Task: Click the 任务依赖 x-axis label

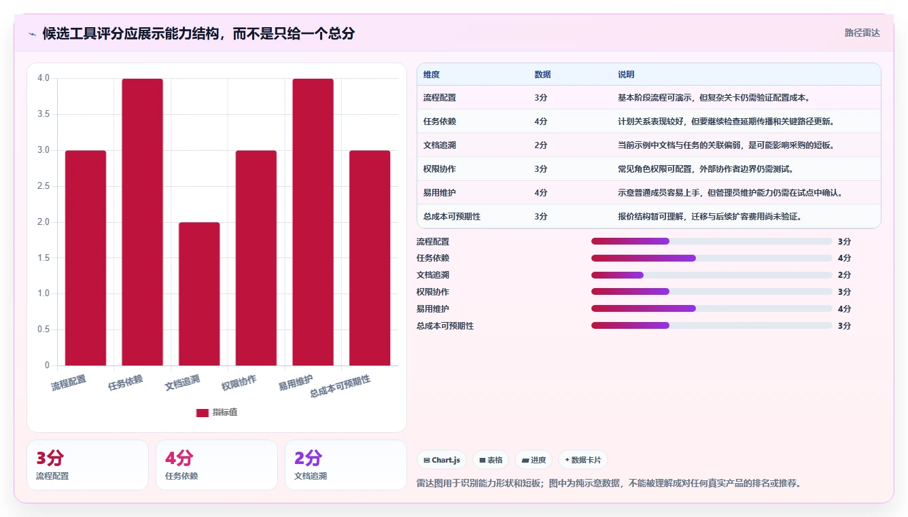Action: 125,382
